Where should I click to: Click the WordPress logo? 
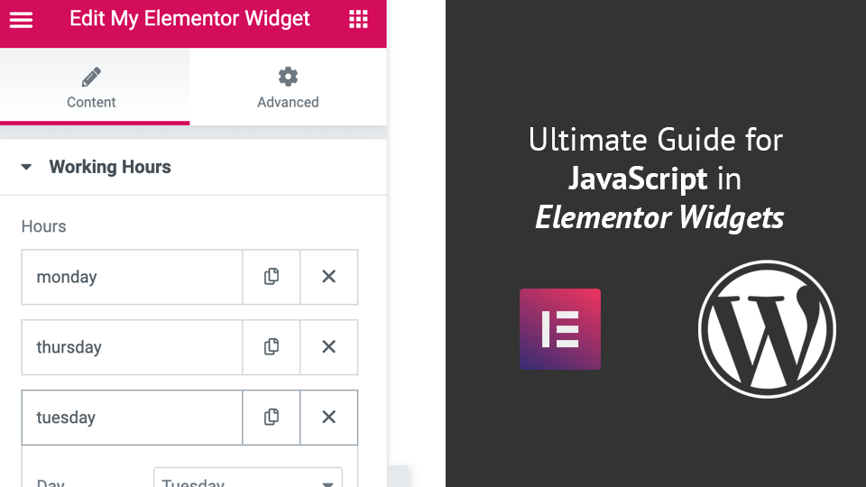[767, 329]
